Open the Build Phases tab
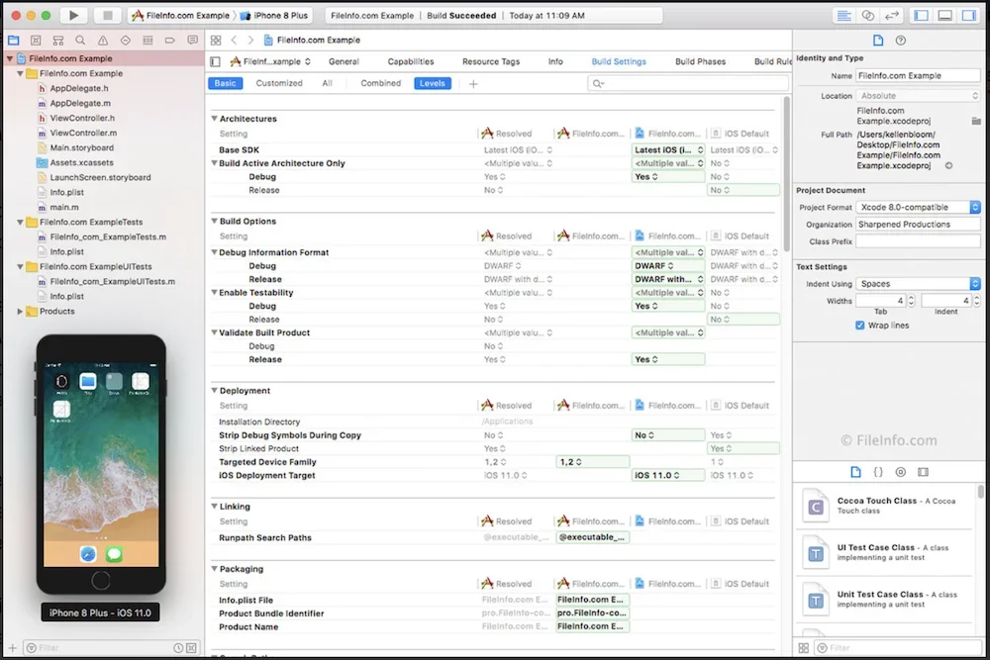990x660 pixels. pyautogui.click(x=700, y=61)
